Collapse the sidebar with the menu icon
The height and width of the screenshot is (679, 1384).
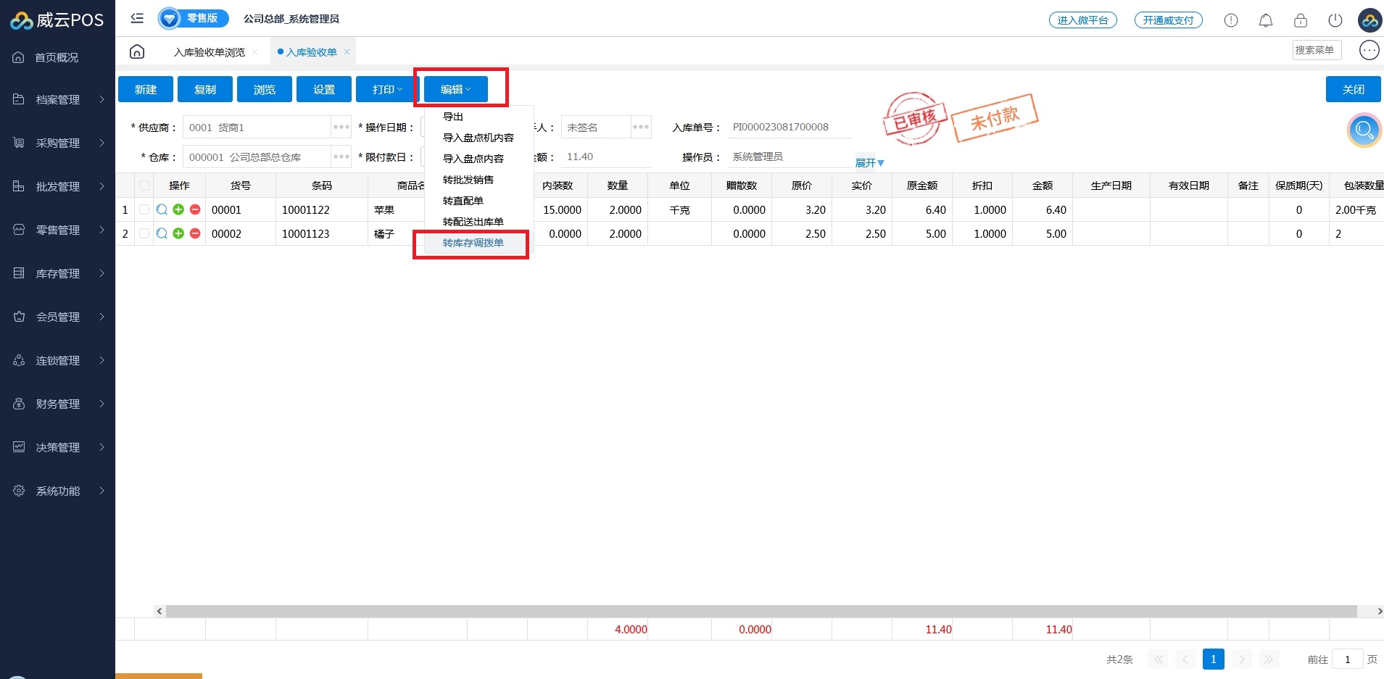pos(137,19)
